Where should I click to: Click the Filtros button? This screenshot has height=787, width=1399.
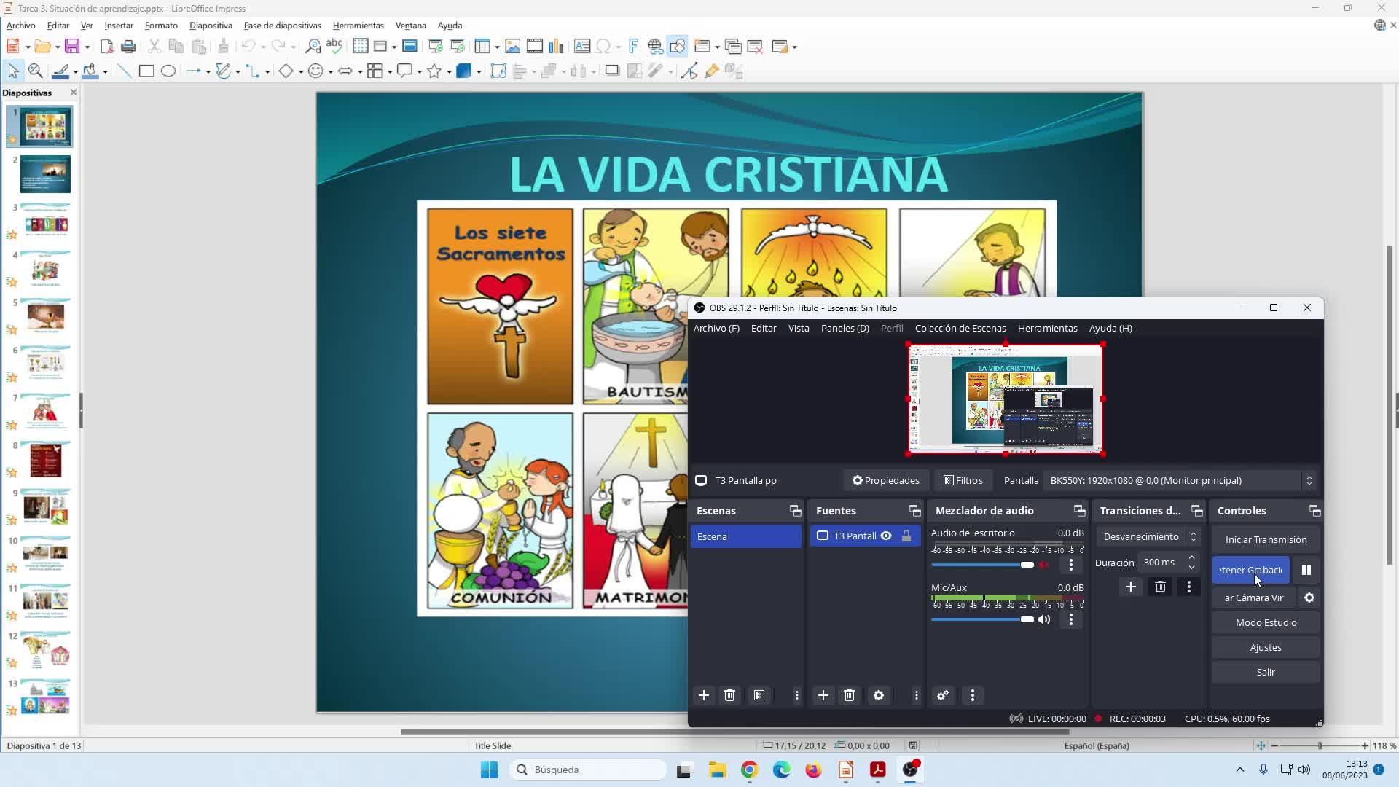tap(963, 480)
